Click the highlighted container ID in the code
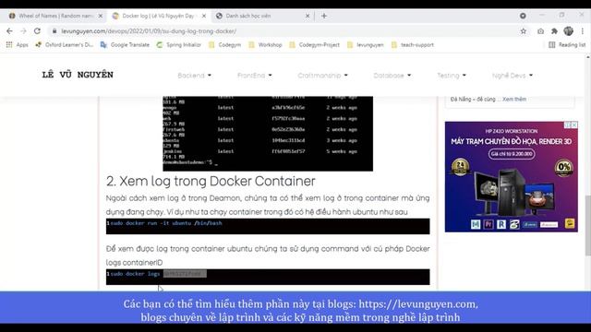Image resolution: width=591 pixels, height=332 pixels. pyautogui.click(x=185, y=274)
